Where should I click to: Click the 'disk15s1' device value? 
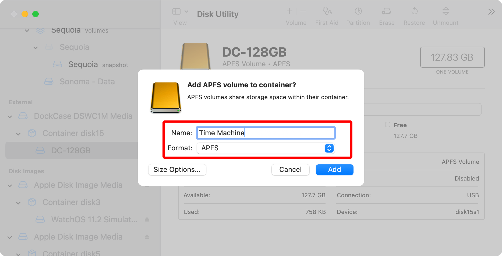pyautogui.click(x=467, y=212)
